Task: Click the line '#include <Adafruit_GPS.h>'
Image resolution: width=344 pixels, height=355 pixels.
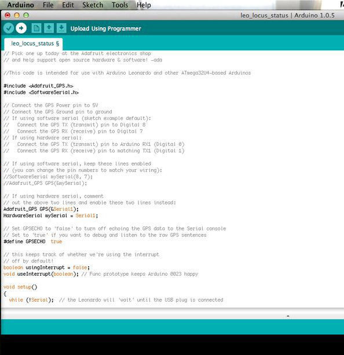Action: [38, 86]
